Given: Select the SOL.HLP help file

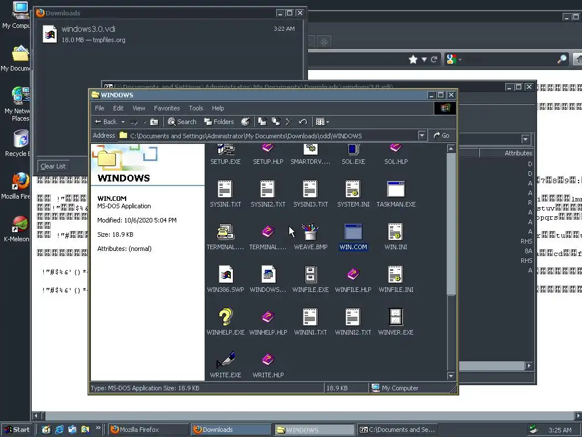Looking at the screenshot, I should pos(396,155).
